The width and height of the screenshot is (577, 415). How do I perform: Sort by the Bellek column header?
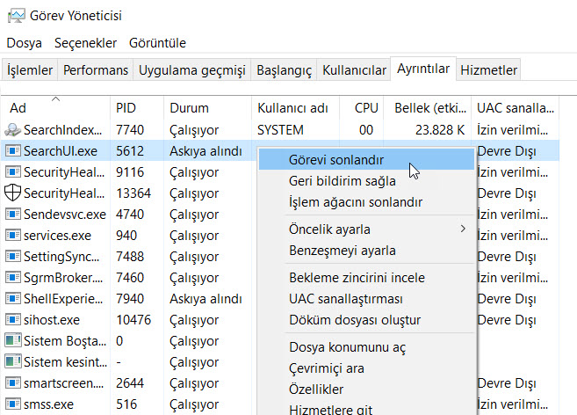click(427, 107)
